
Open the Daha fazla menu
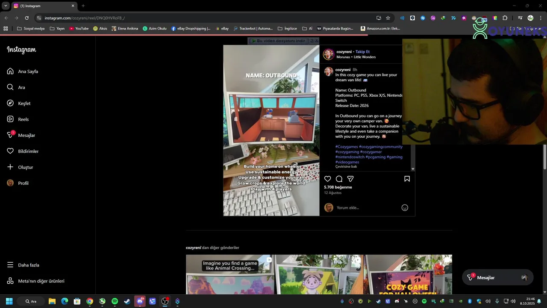tap(23, 265)
